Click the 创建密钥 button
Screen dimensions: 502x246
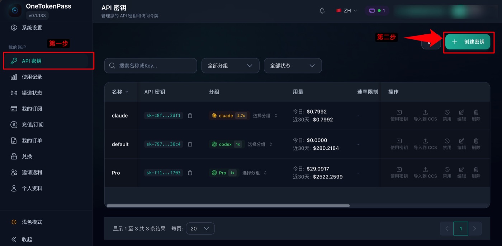click(x=468, y=42)
